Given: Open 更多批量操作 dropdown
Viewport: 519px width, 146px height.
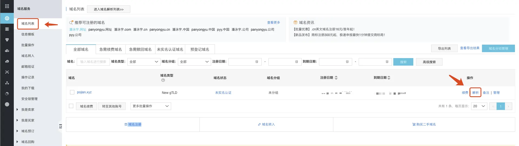Looking at the screenshot, I should click(x=151, y=106).
